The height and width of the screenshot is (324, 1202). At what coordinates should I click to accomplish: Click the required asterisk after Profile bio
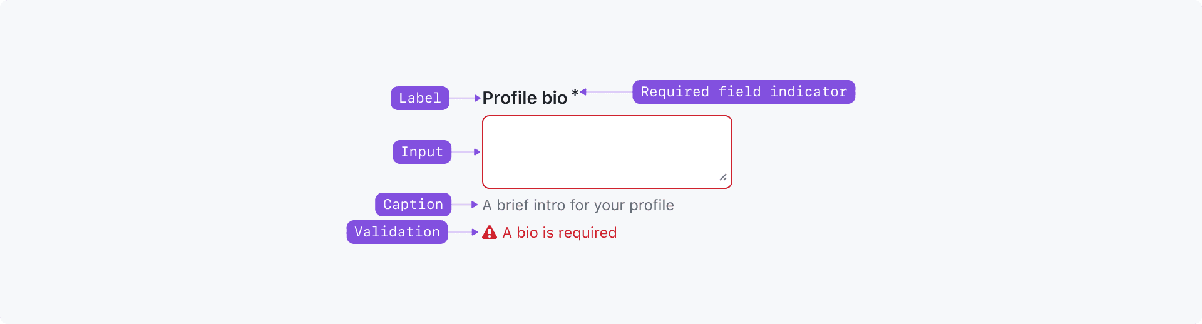point(575,94)
